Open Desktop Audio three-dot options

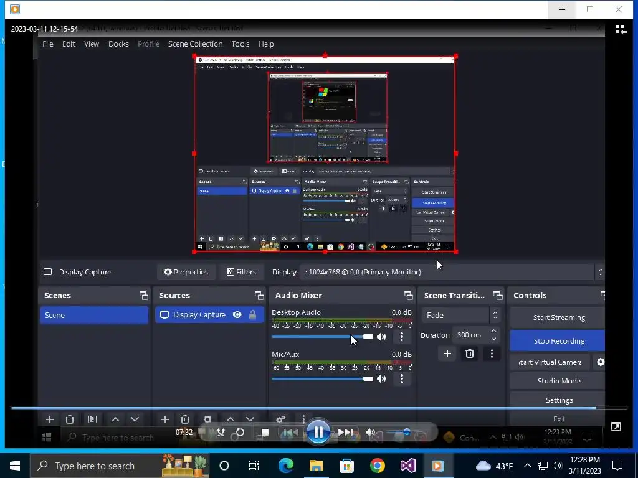pyautogui.click(x=402, y=337)
